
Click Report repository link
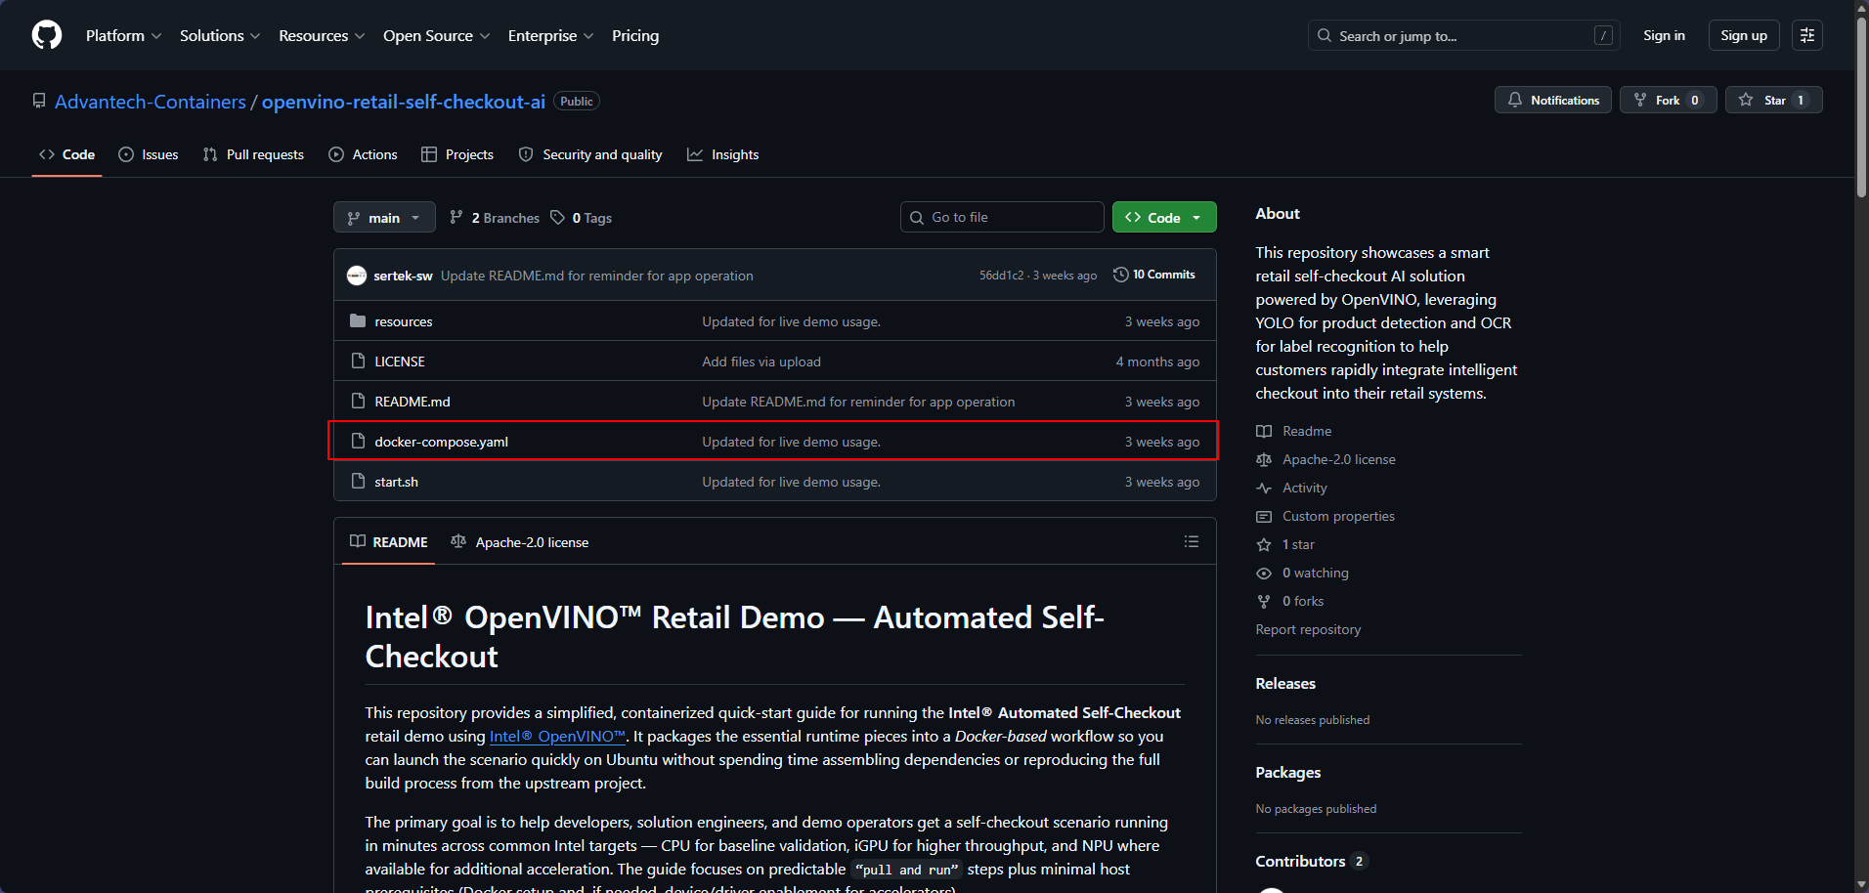[x=1308, y=629]
